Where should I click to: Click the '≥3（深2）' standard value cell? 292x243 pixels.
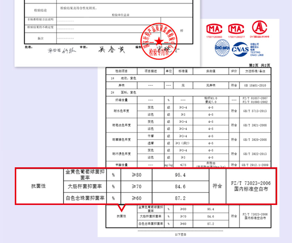tap(183, 143)
